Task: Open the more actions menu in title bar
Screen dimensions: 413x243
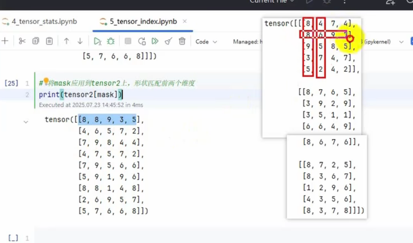Action: coord(344,2)
